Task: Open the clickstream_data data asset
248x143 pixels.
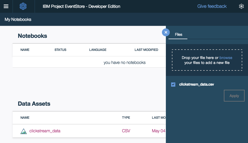Action: click(45, 131)
